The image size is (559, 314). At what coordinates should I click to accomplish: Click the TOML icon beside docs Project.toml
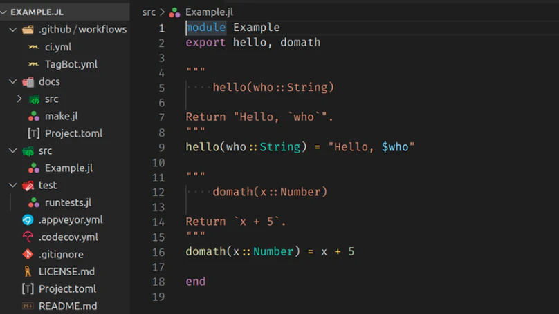pos(33,133)
